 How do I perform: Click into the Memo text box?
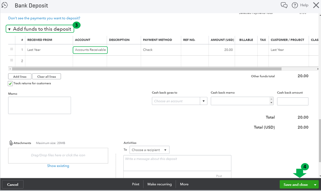pyautogui.click(x=40, y=105)
